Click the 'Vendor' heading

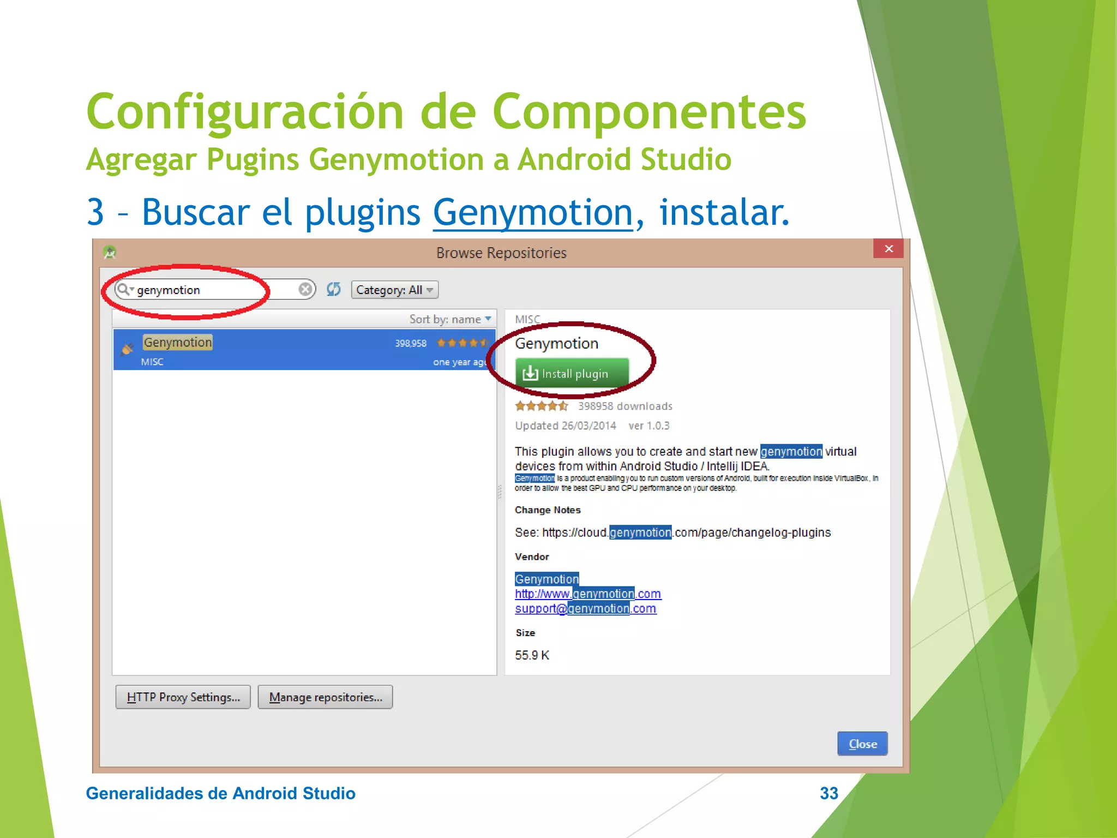pos(532,556)
